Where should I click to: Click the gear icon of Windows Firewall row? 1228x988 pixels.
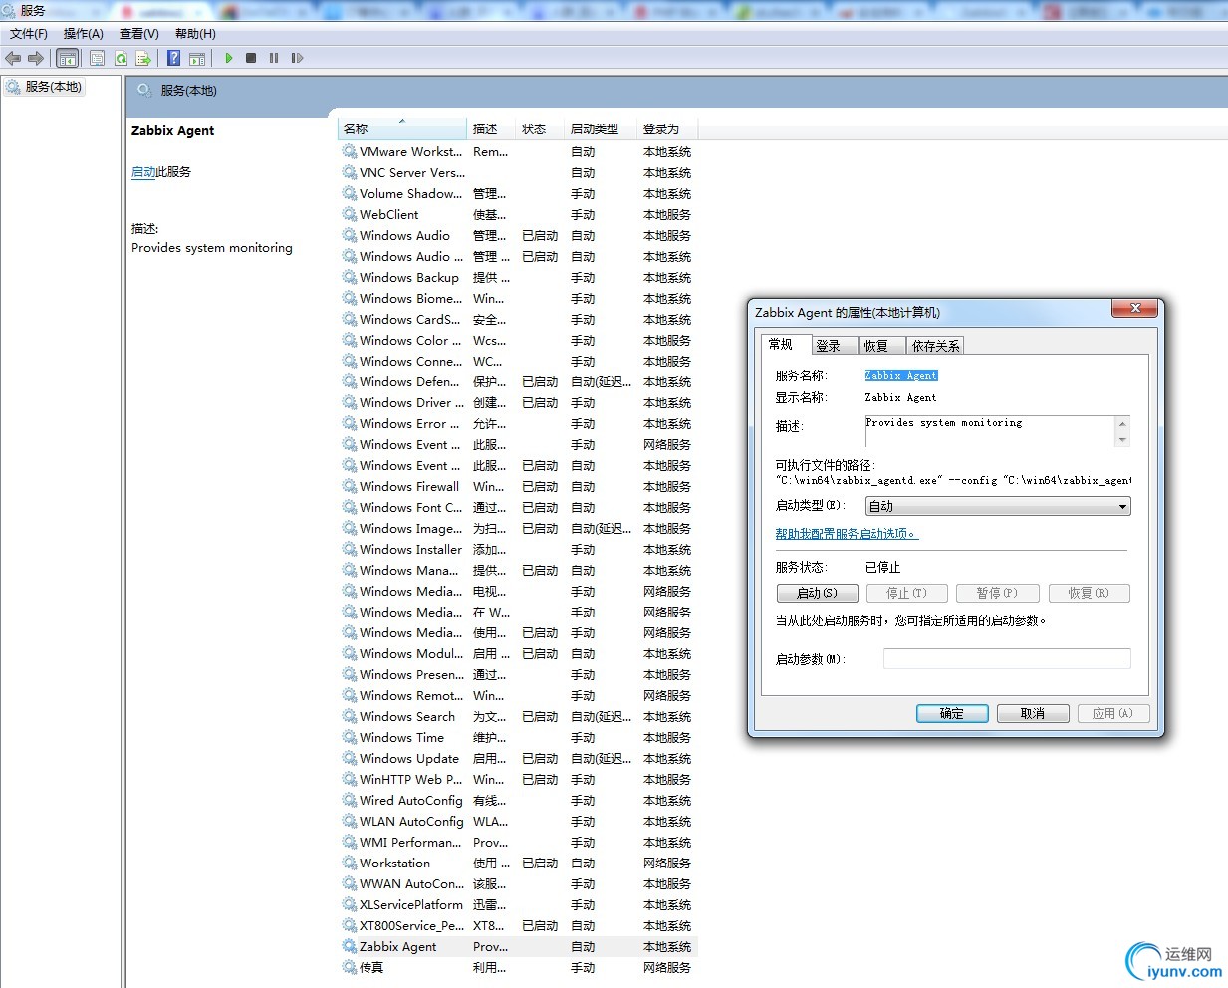349,486
